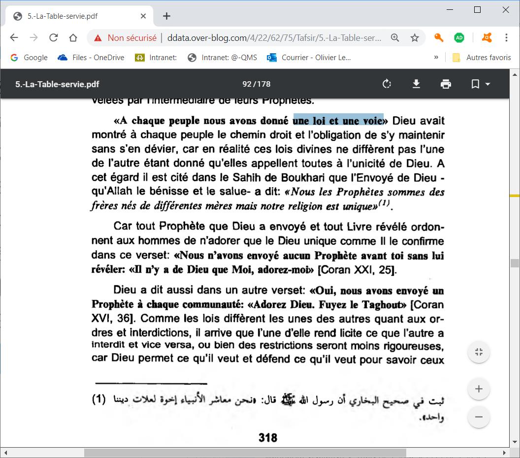This screenshot has width=520, height=458.
Task: Open the Chrome three-dot menu
Action: point(506,37)
